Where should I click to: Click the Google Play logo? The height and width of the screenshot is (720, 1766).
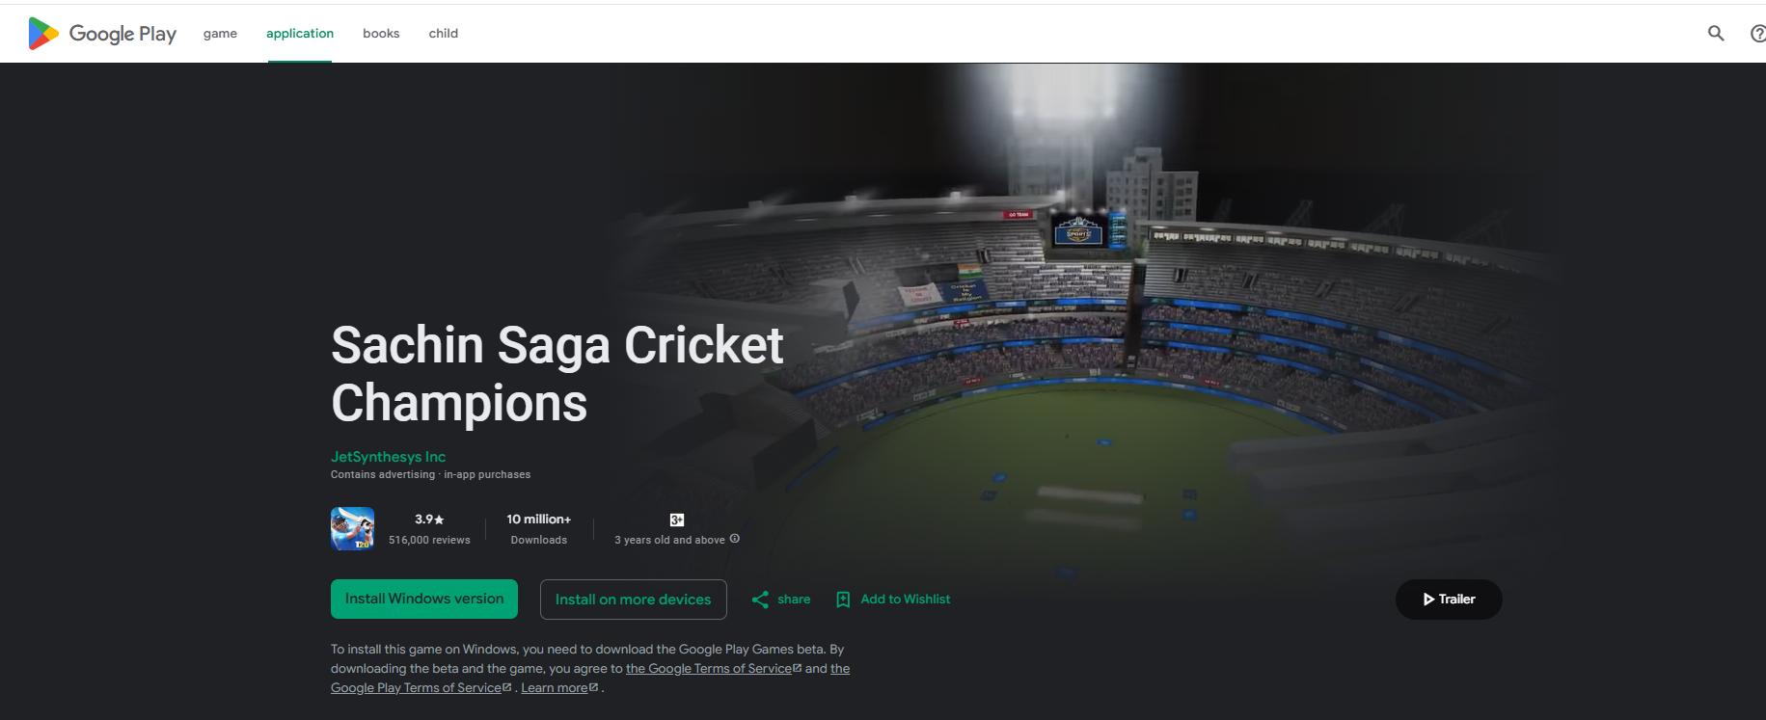click(102, 34)
